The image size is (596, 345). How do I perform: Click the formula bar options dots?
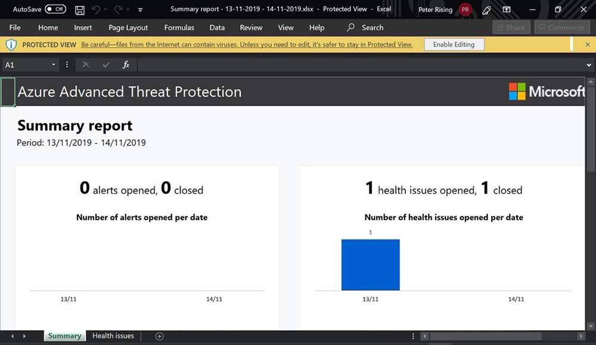(x=67, y=64)
